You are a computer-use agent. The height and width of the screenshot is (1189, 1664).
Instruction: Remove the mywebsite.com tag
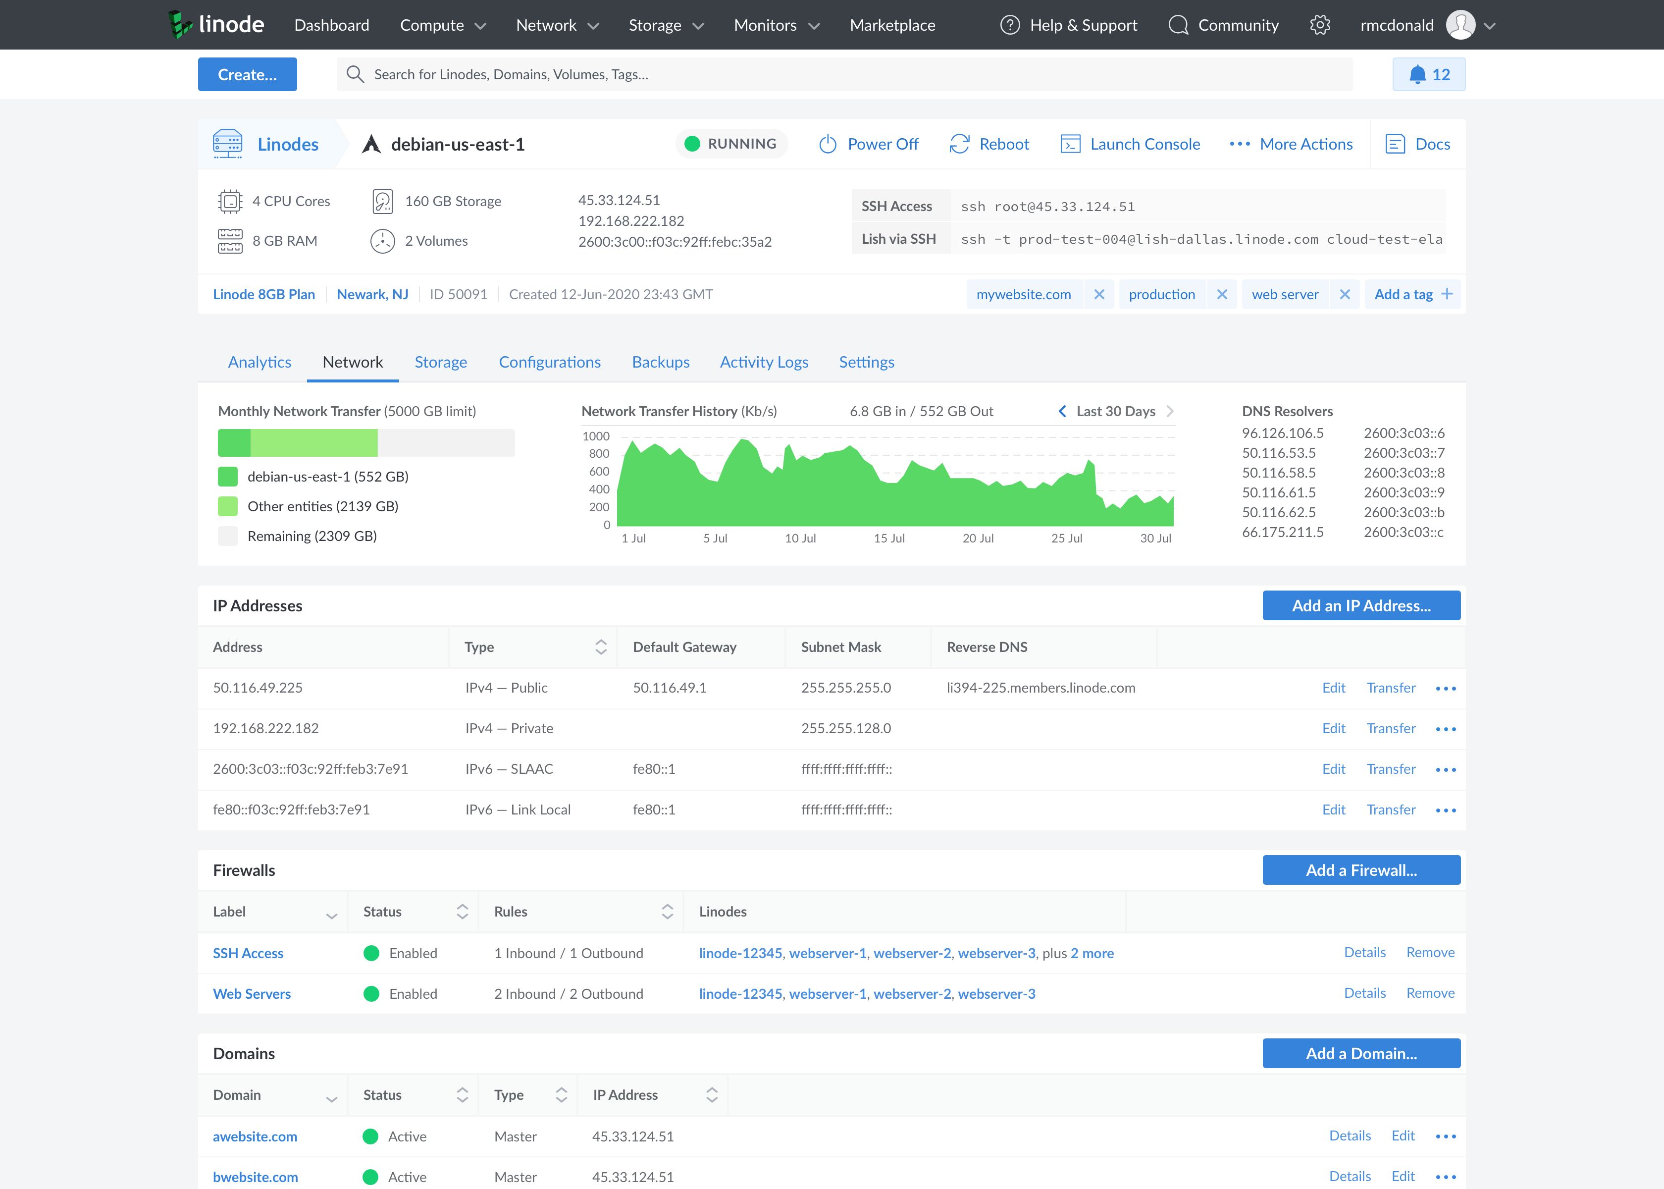pyautogui.click(x=1099, y=294)
